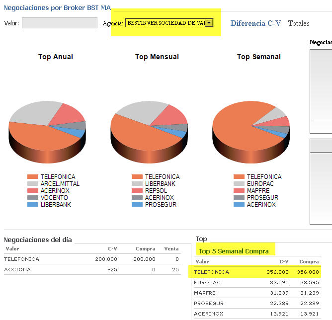The height and width of the screenshot is (320, 332).
Task: Click grey ARCEL.MITTAL legend swatch
Action: pos(33,184)
